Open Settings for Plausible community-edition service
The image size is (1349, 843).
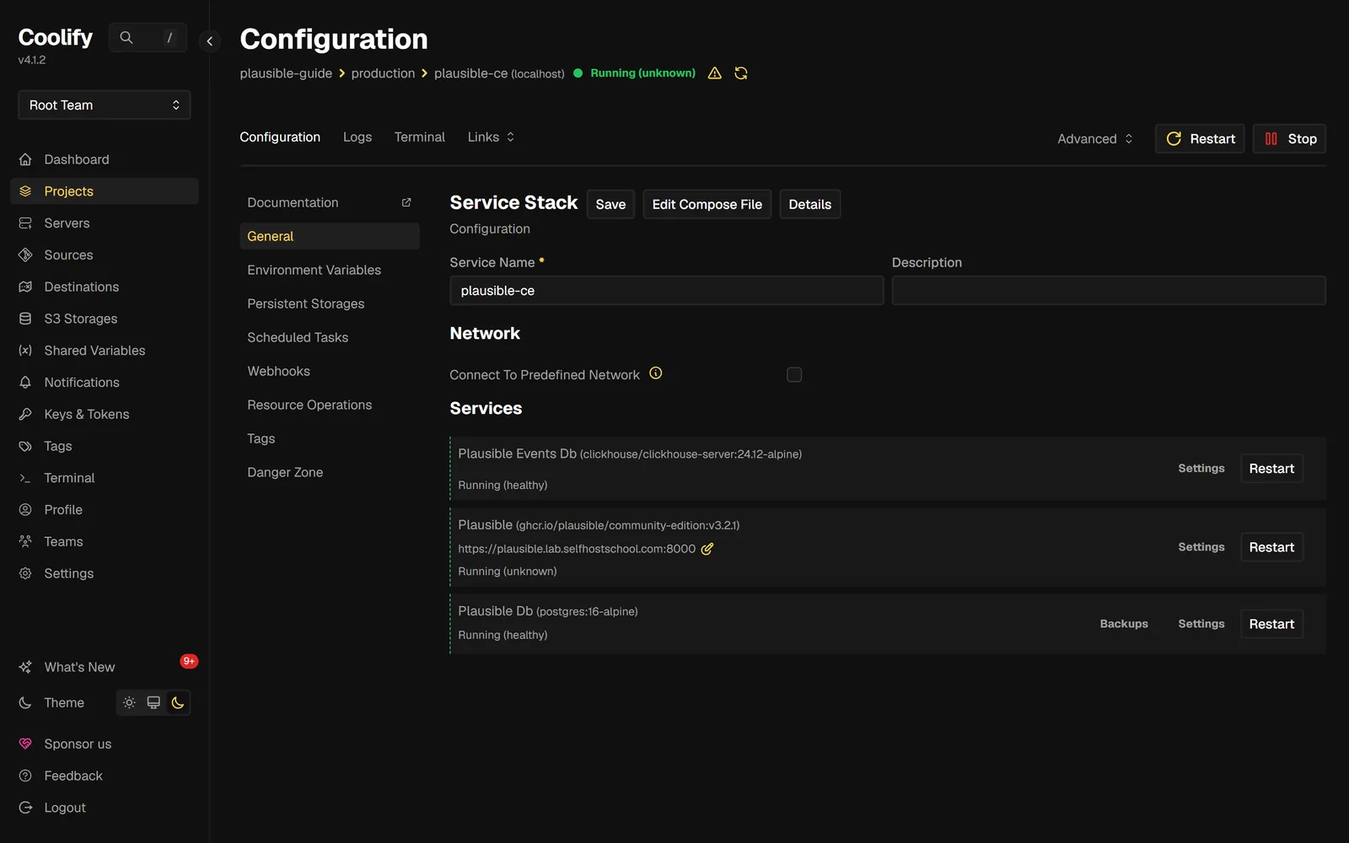point(1201,547)
